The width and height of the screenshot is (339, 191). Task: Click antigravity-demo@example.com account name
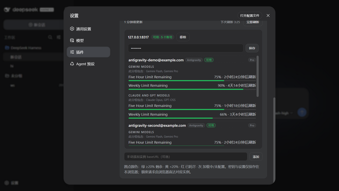tap(156, 60)
